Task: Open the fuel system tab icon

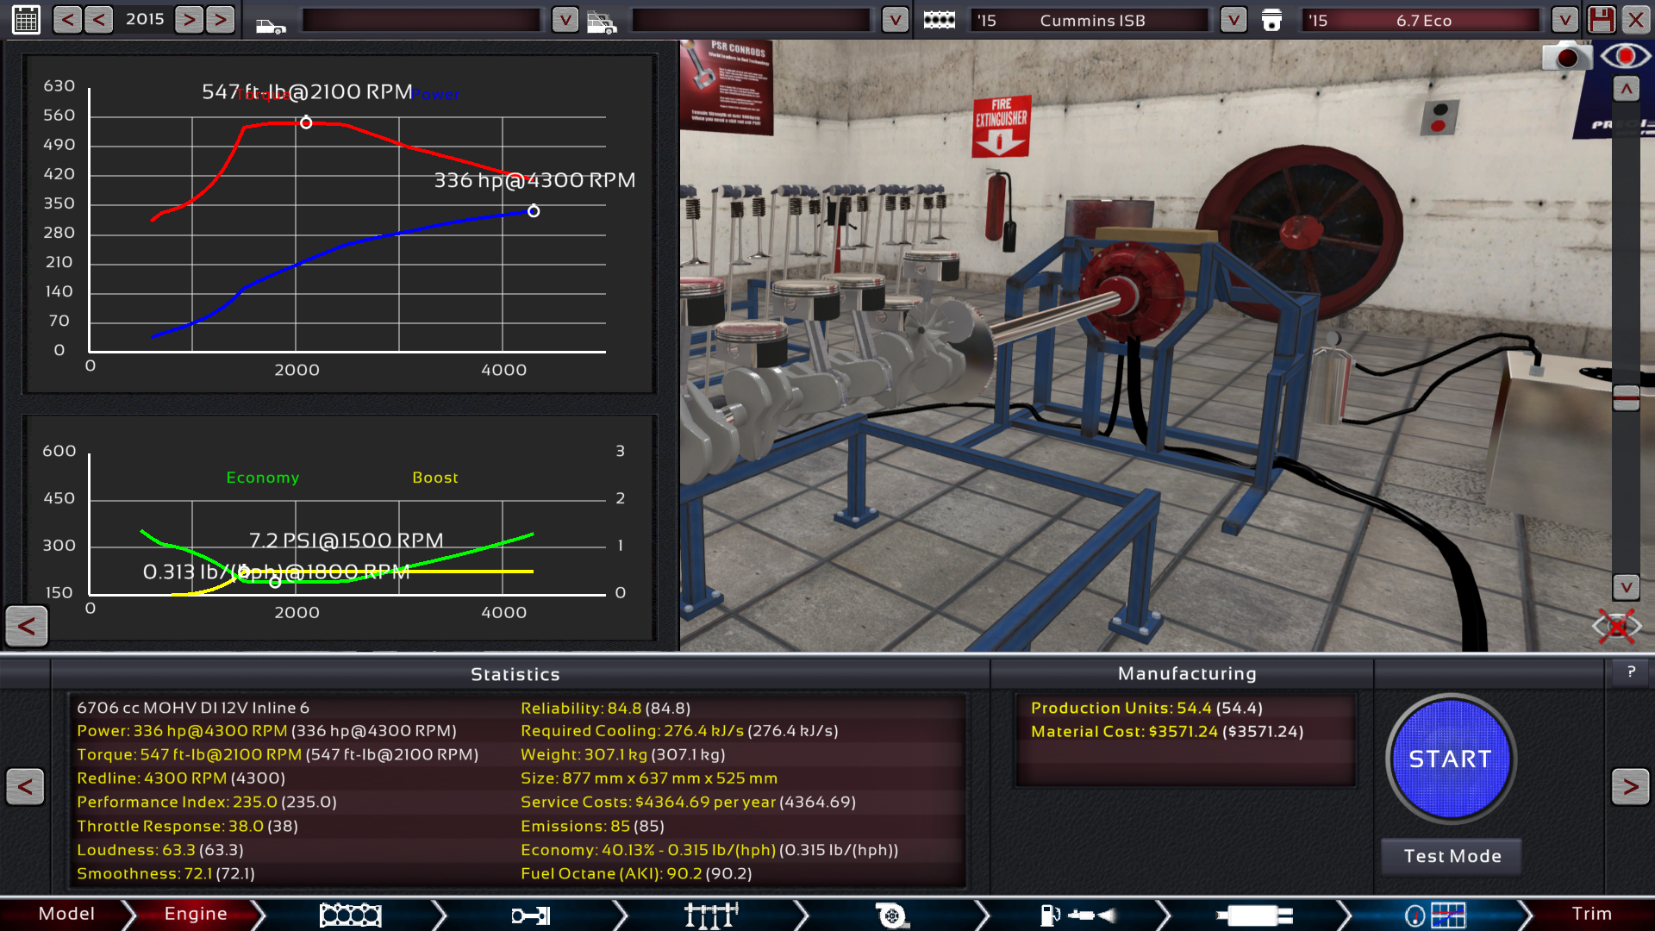Action: (x=1077, y=915)
